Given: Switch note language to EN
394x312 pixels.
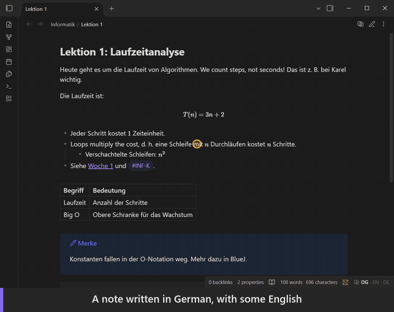Looking at the screenshot, I should (375, 282).
